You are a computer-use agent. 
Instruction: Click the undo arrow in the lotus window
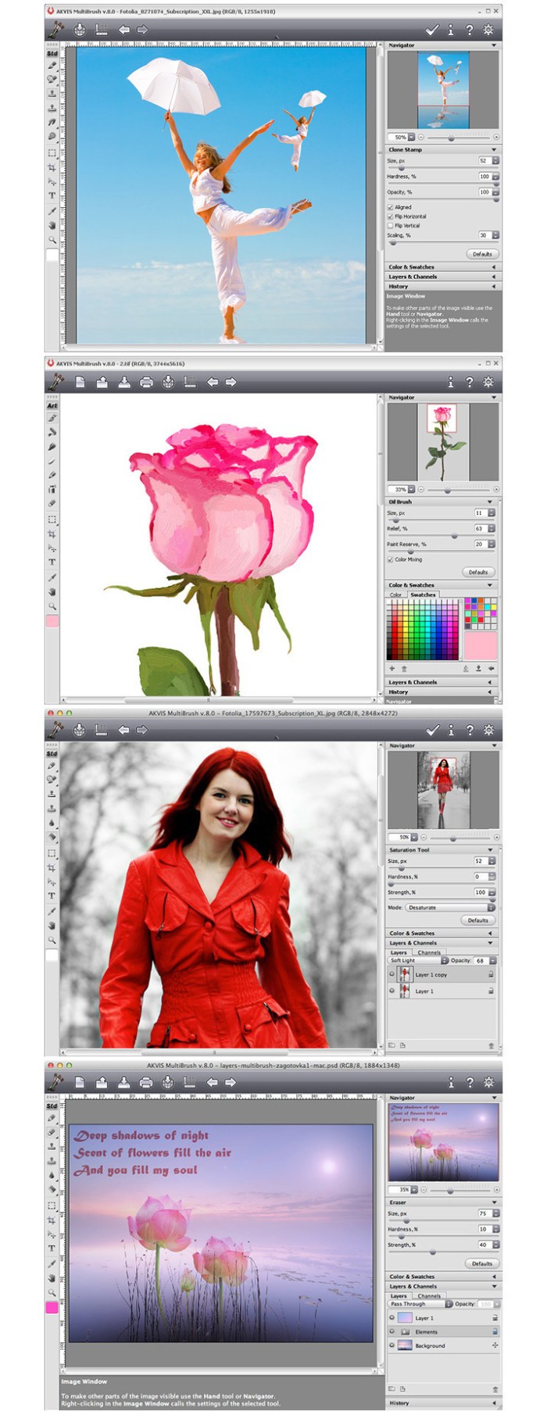(x=212, y=1082)
